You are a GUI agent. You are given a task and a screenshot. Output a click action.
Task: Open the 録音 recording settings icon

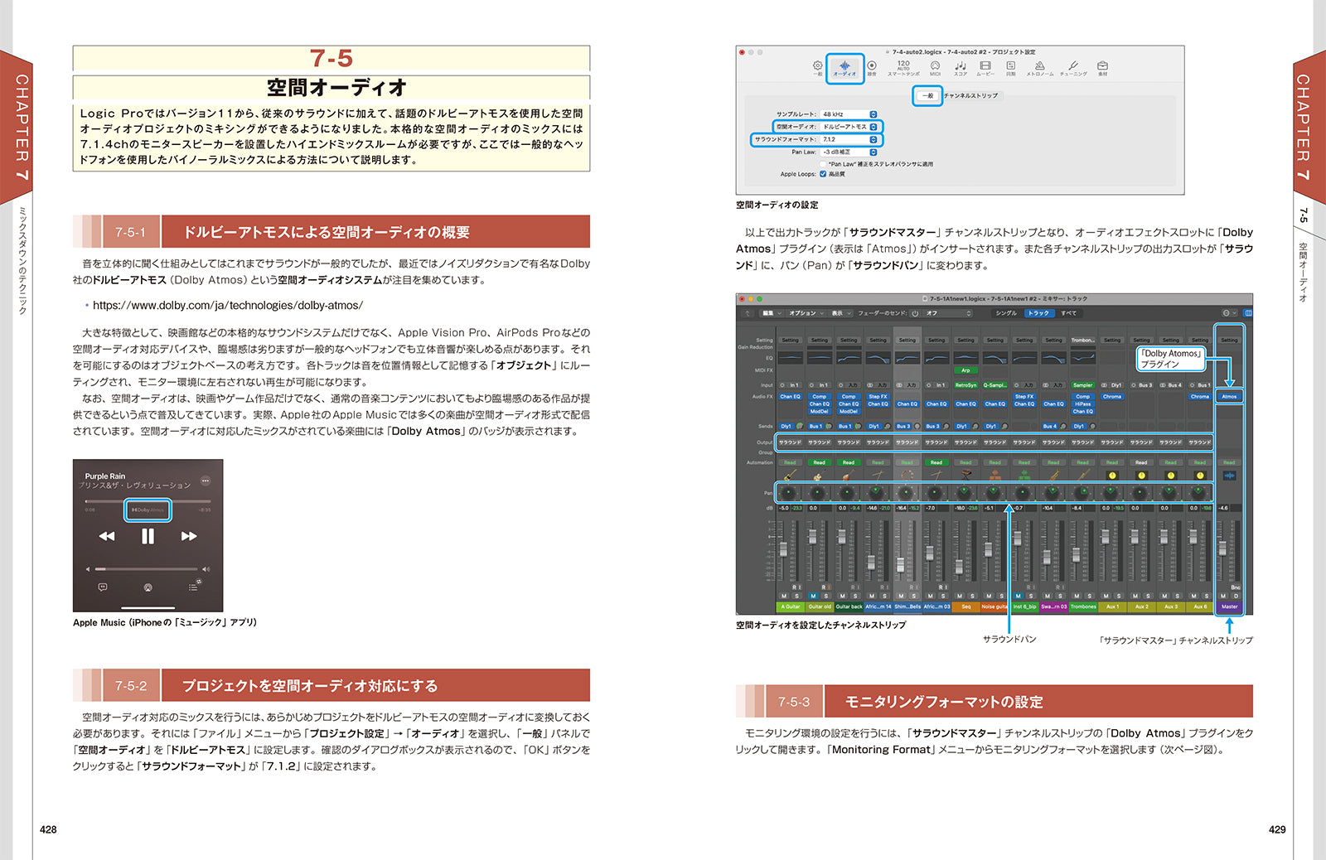[x=872, y=67]
